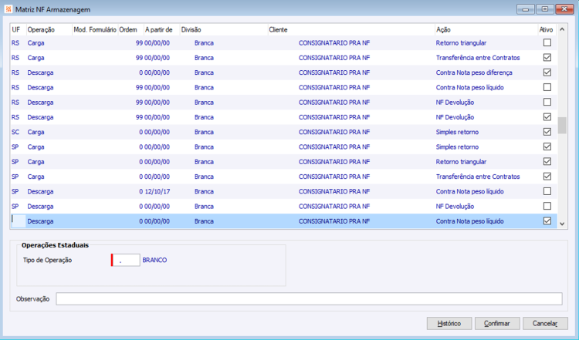Image resolution: width=579 pixels, height=340 pixels.
Task: Select the empty UF cell of the highlighted row
Action: [19, 221]
